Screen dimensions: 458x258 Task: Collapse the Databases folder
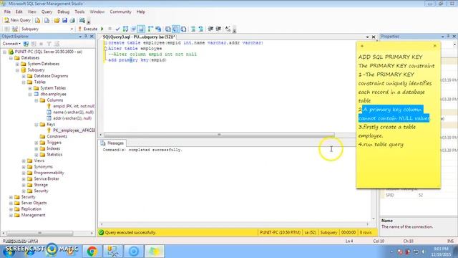click(11, 58)
